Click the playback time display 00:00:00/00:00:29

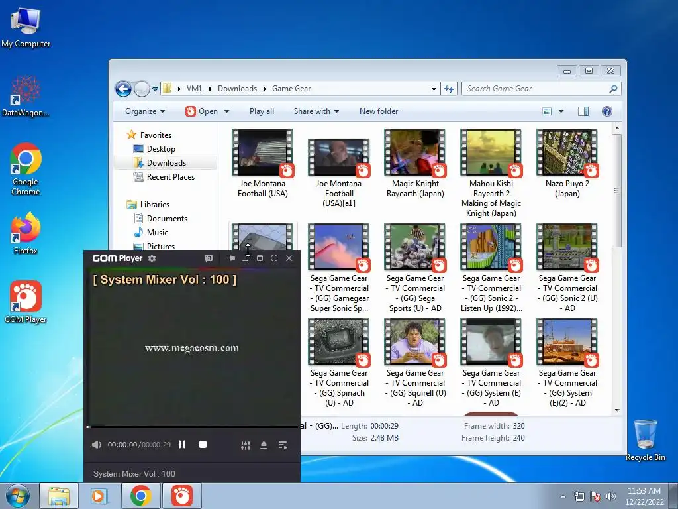tap(139, 445)
